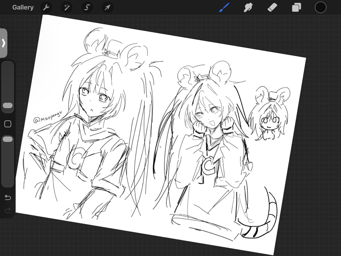Image resolution: width=341 pixels, height=256 pixels.
Task: Open the Gallery
Action: [x=23, y=7]
